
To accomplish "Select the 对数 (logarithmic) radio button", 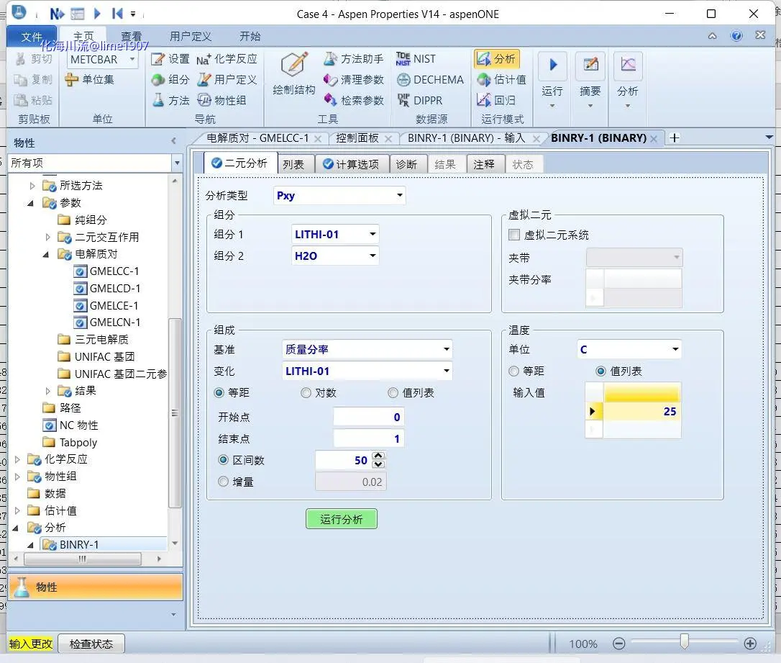I will (x=306, y=393).
